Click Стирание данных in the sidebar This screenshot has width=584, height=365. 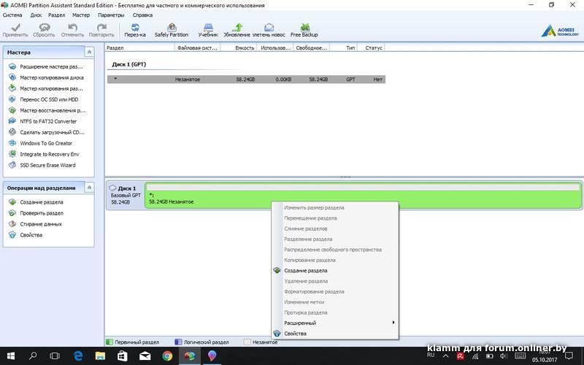(x=40, y=224)
